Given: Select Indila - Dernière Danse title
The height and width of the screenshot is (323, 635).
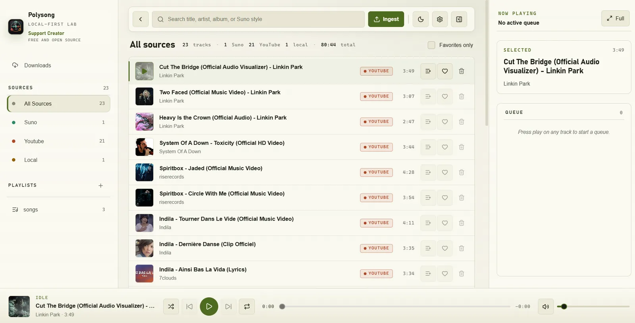Looking at the screenshot, I should point(208,244).
